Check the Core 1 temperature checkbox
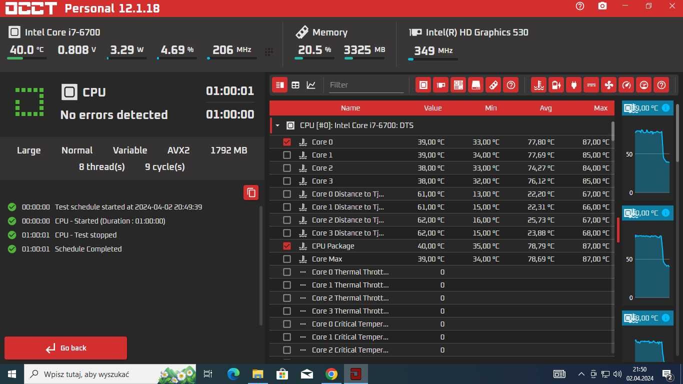683x384 pixels. [x=286, y=155]
